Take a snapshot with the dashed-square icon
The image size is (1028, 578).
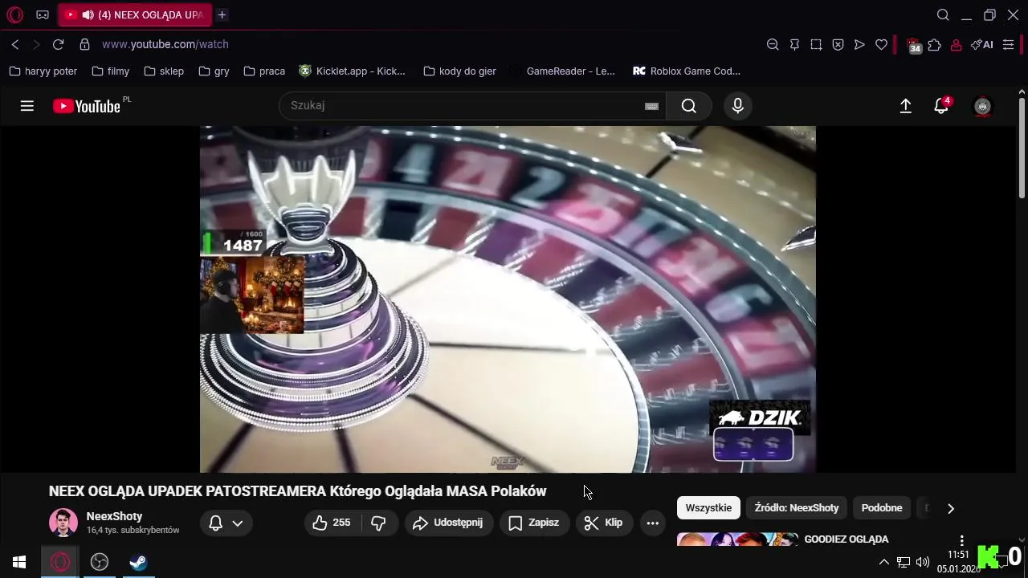[x=816, y=44]
